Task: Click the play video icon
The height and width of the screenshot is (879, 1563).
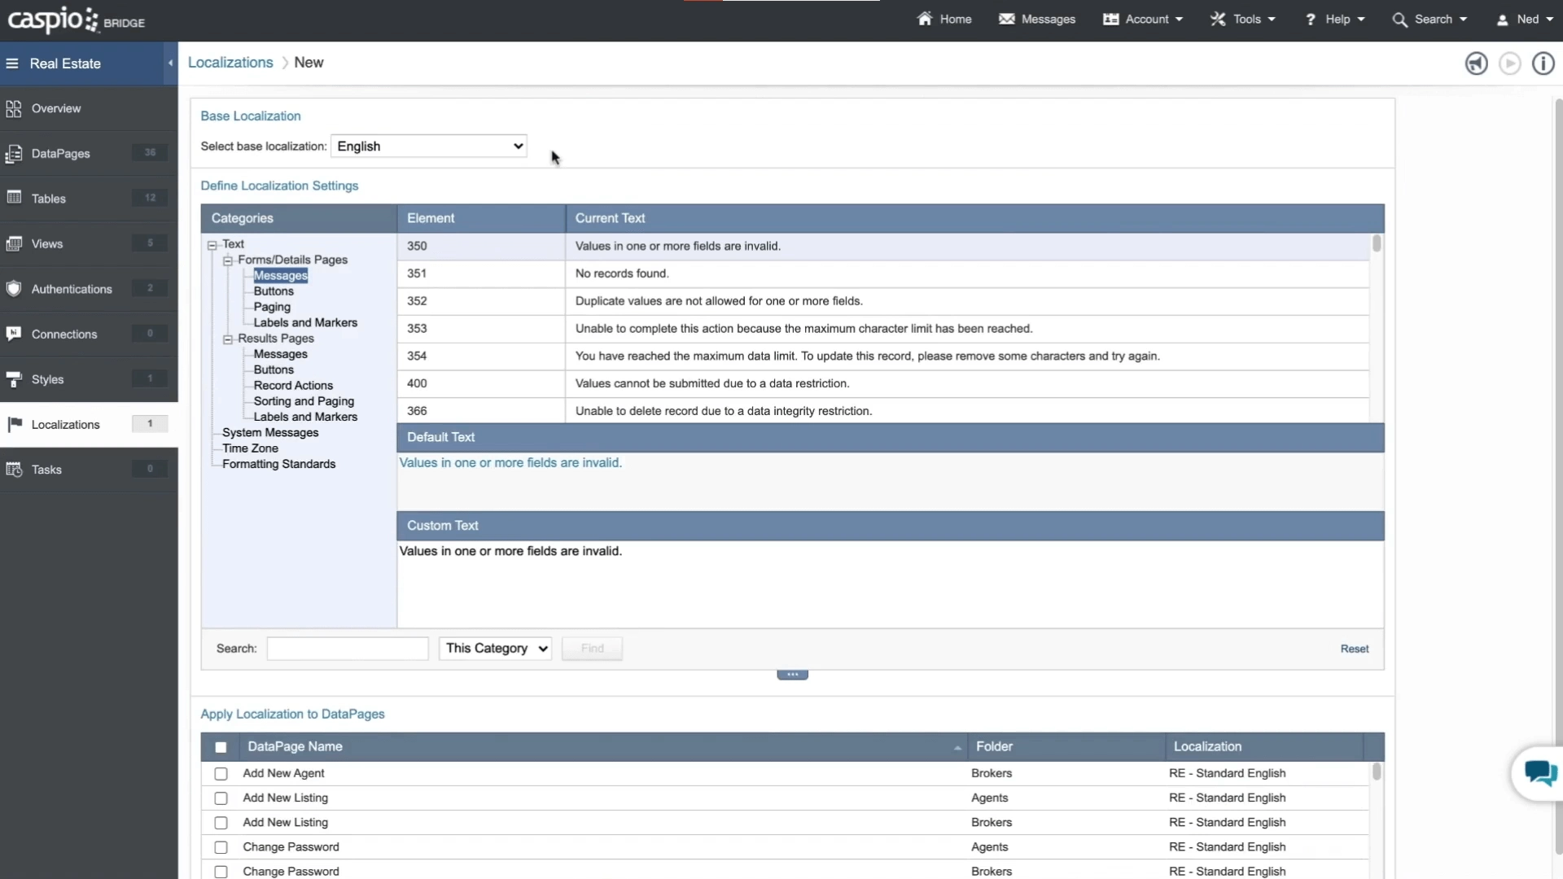Action: point(1510,63)
